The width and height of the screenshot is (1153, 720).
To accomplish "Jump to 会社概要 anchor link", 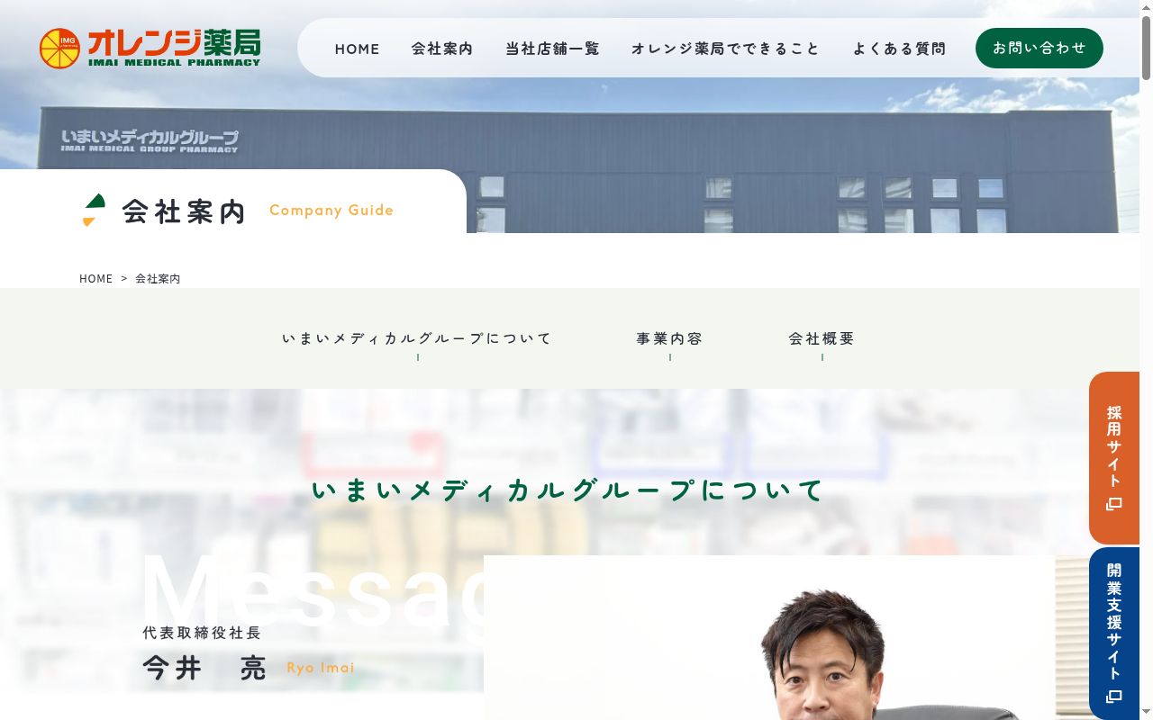I will click(x=822, y=339).
